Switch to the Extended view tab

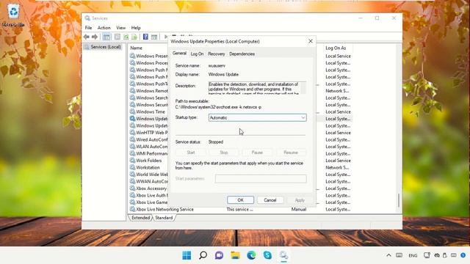point(140,218)
